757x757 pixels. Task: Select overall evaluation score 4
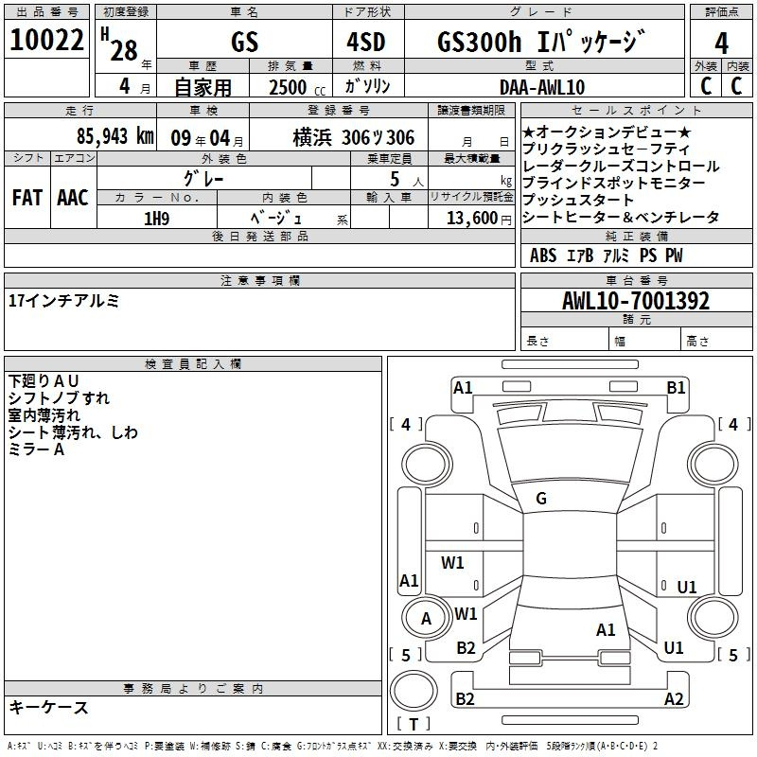tap(721, 44)
